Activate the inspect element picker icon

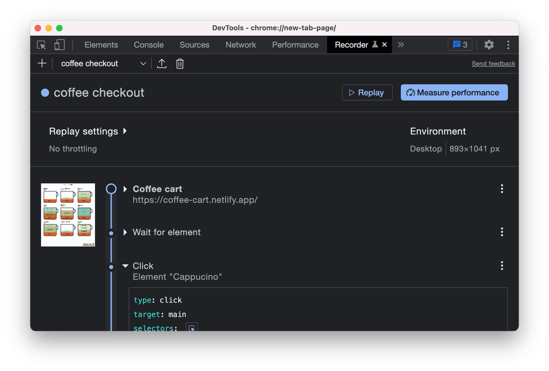tap(42, 45)
